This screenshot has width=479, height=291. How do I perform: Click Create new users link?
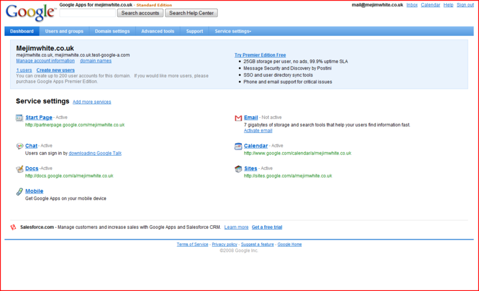click(x=55, y=70)
